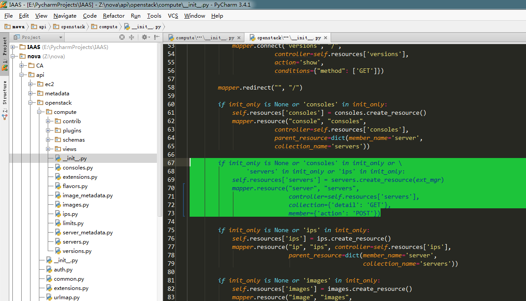Select image_metadata.py file icon

[x=58, y=195]
